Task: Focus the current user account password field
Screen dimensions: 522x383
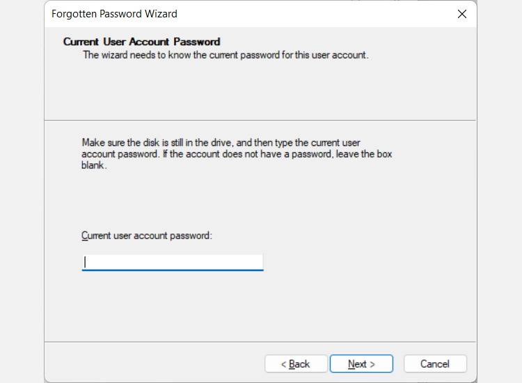Action: tap(172, 262)
